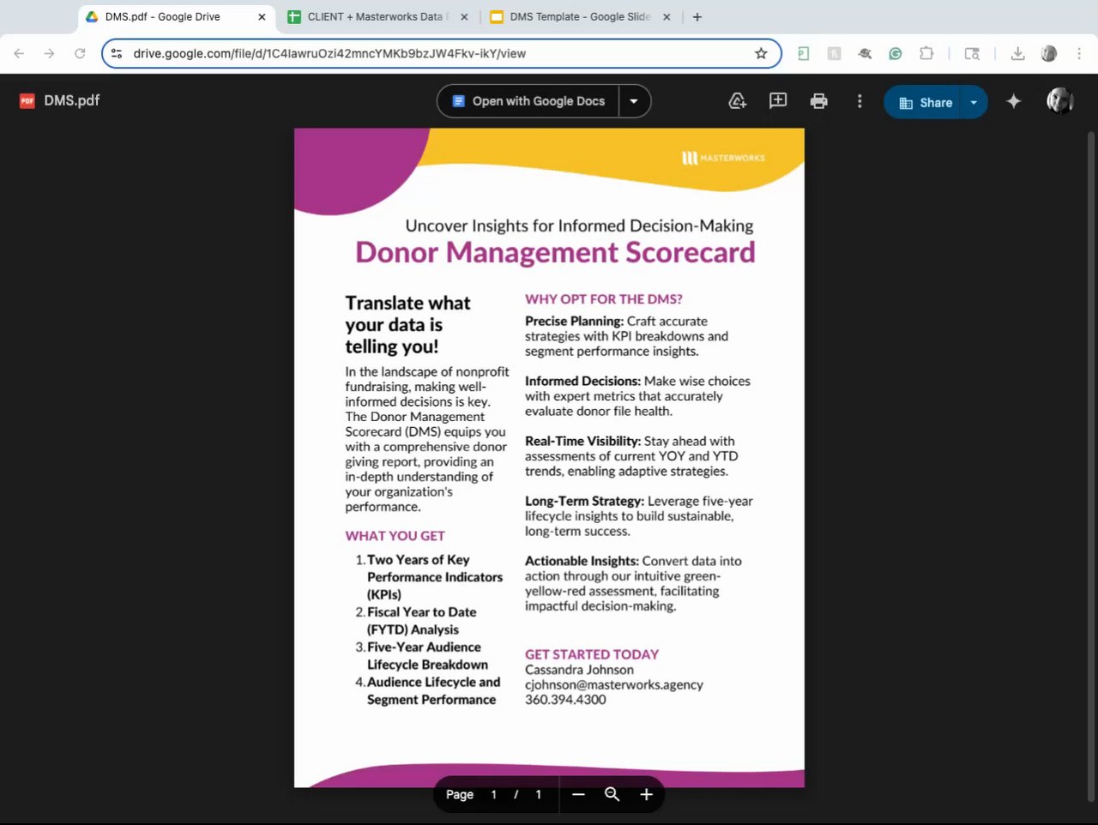Screen dimensions: 1098x825
Task: Open More actions three-dot menu
Action: (x=860, y=101)
